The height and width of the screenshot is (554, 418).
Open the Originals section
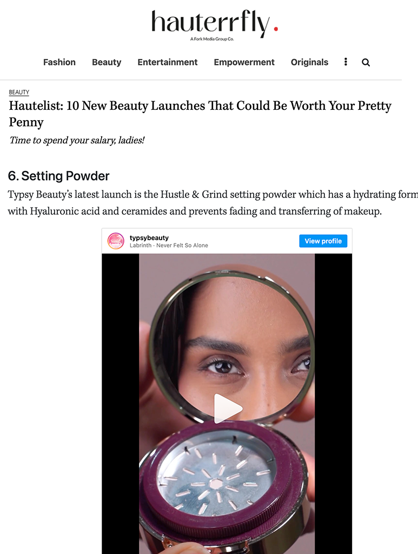click(x=310, y=62)
